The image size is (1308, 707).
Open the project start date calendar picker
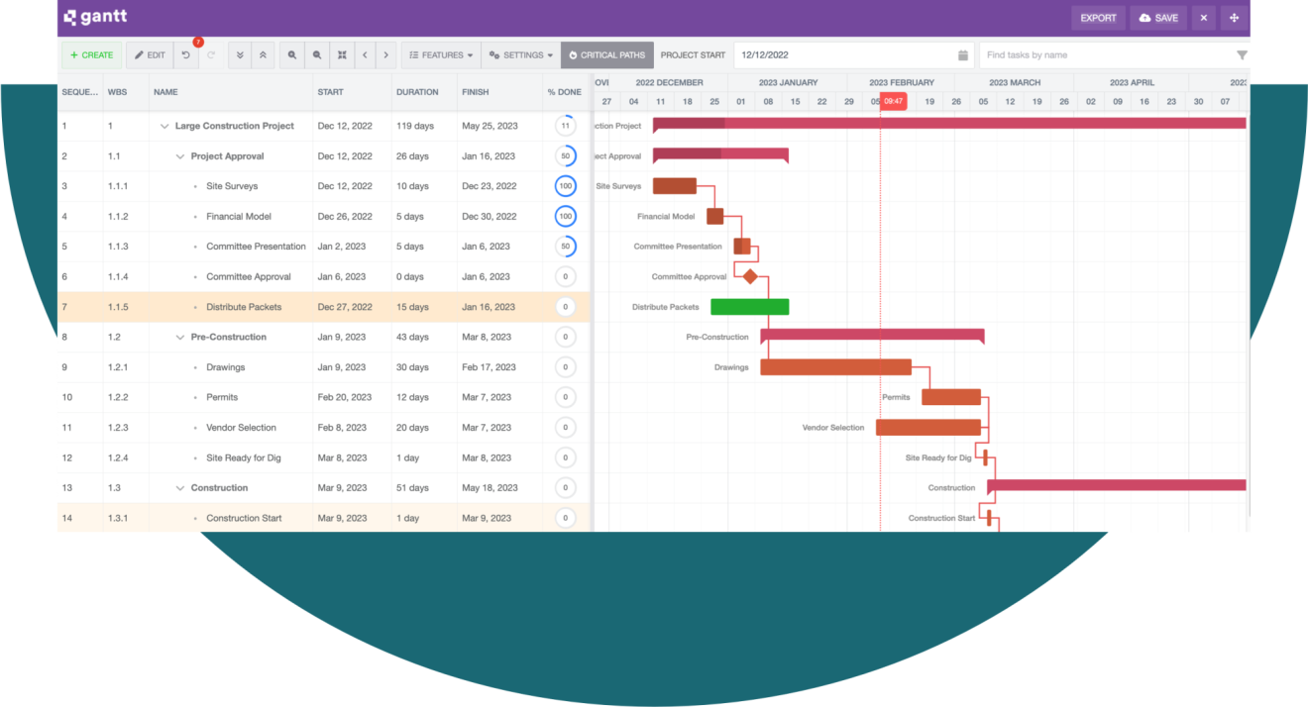960,55
